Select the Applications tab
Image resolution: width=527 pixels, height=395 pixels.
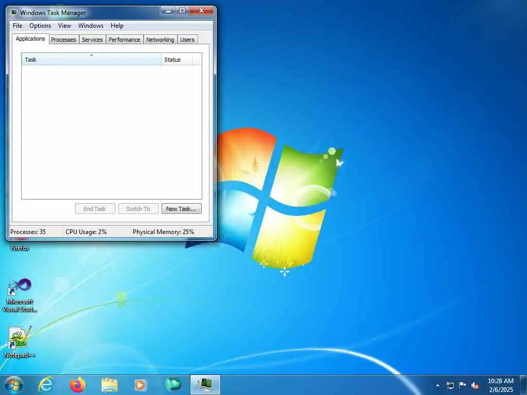tap(30, 39)
